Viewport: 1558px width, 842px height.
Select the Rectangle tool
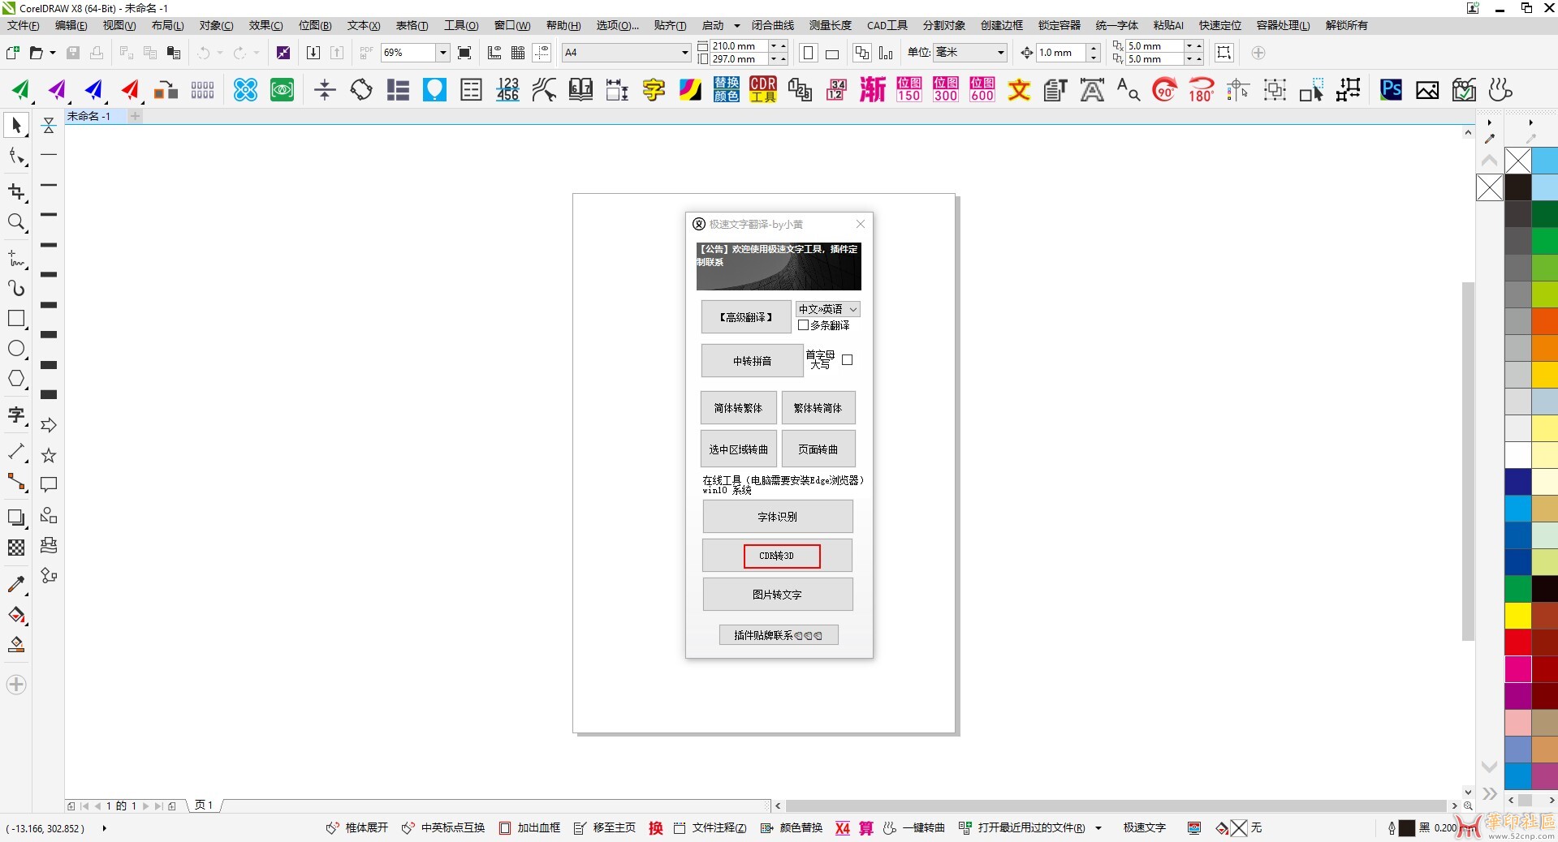click(x=16, y=319)
